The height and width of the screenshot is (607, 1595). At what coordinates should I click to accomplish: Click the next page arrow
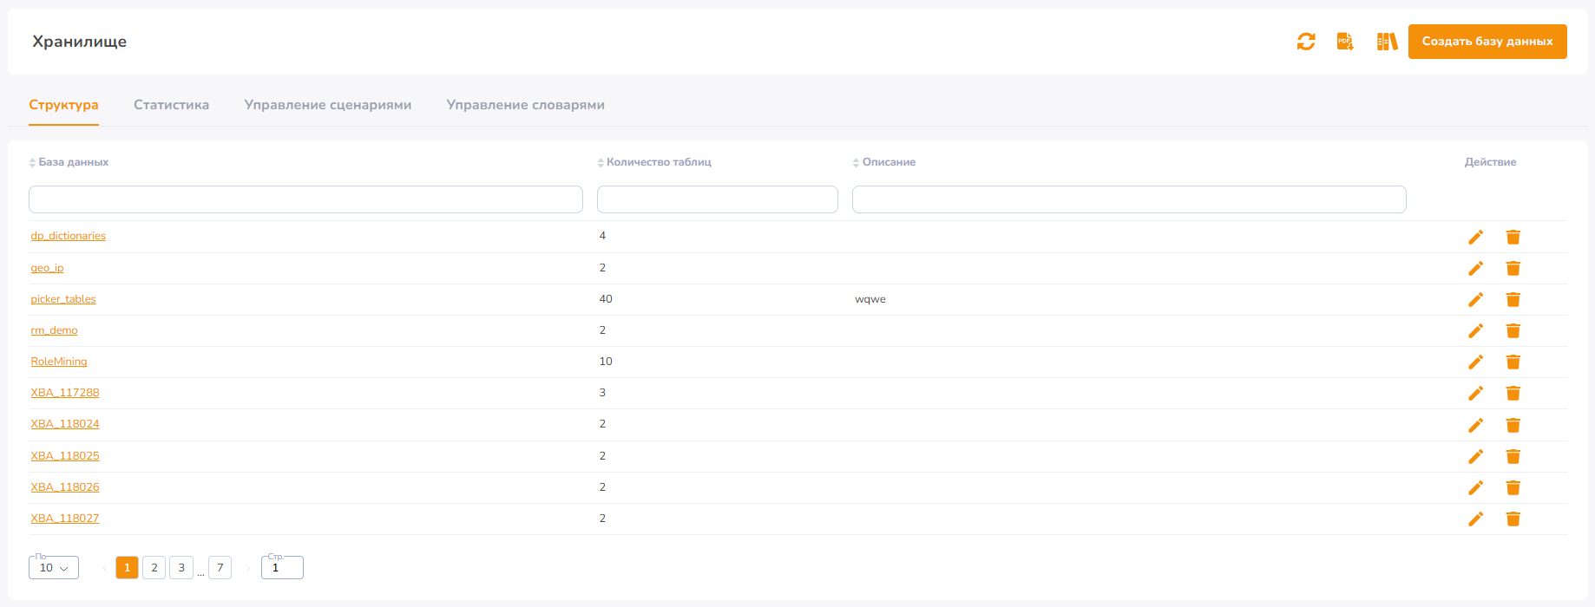[x=247, y=568]
